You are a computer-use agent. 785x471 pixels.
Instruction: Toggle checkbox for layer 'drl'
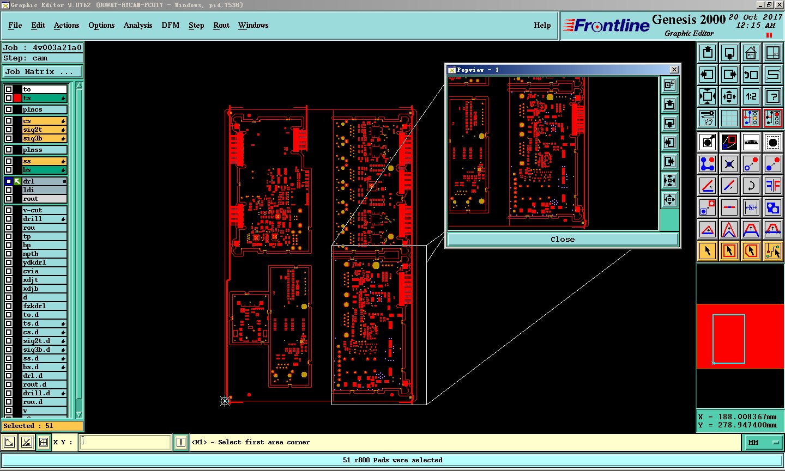[9, 181]
